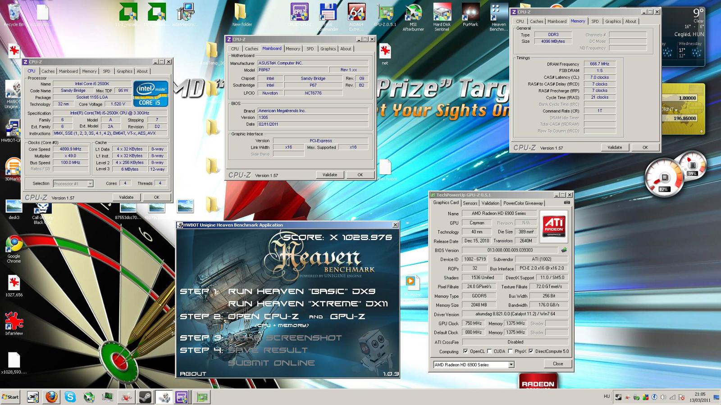Open Steam from the taskbar
This screenshot has width=721, height=405.
[145, 397]
